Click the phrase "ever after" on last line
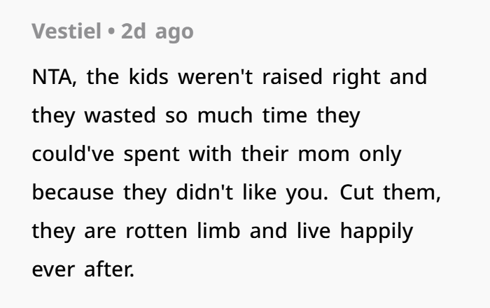Image resolution: width=490 pixels, height=308 pixels. 83,269
